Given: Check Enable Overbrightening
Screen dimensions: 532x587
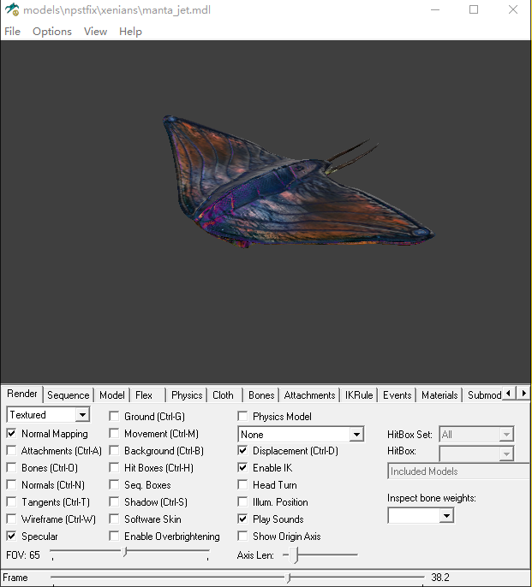Looking at the screenshot, I should click(114, 537).
